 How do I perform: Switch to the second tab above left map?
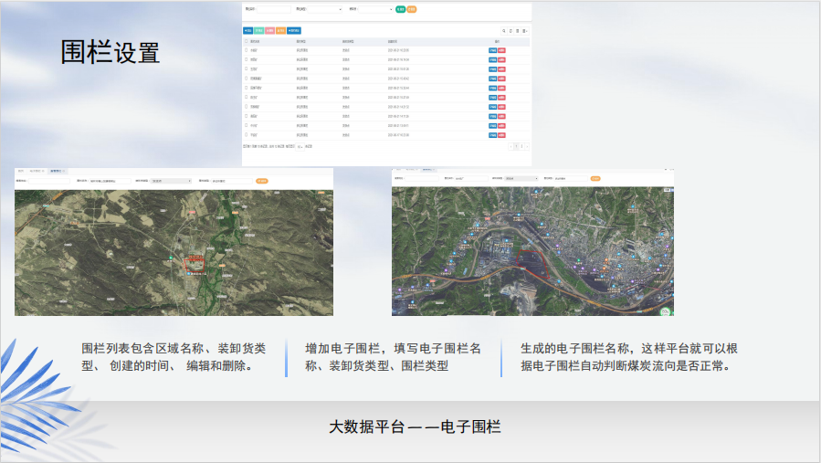pyautogui.click(x=37, y=171)
